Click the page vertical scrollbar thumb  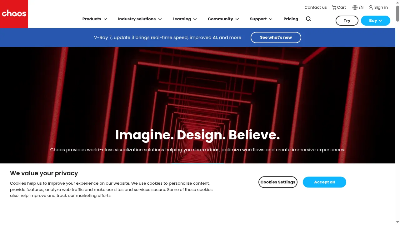[x=397, y=14]
